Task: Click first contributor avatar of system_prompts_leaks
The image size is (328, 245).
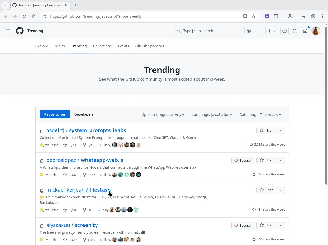Action: click(x=115, y=145)
